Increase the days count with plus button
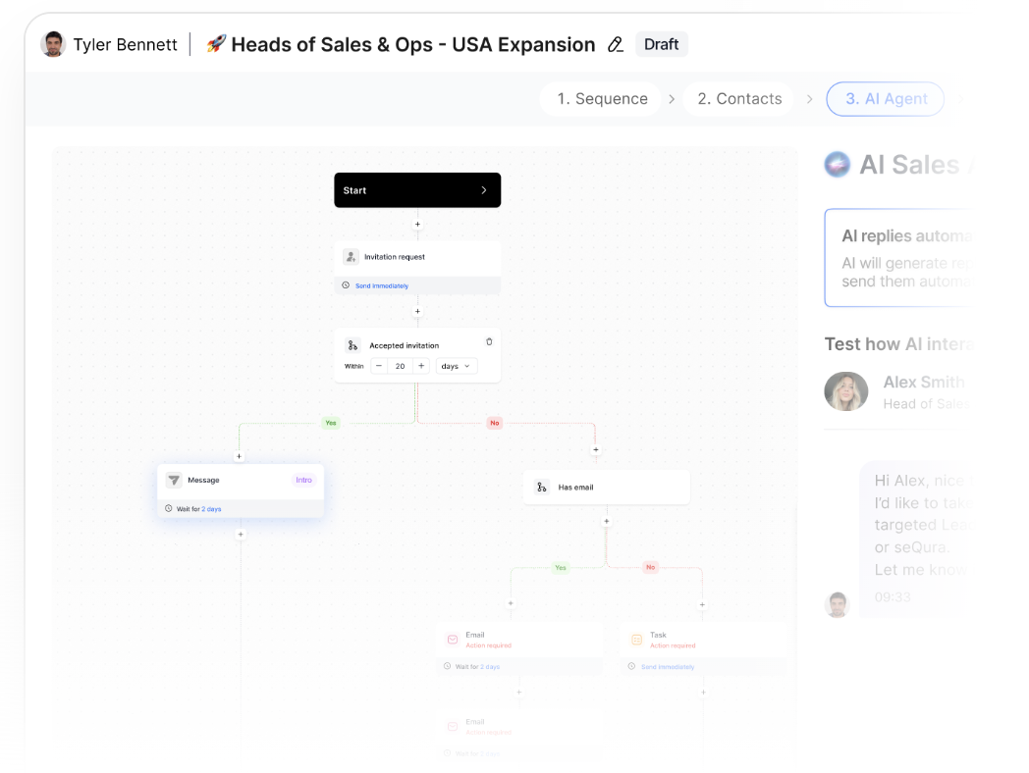Viewport: 1029px width, 773px height. click(x=421, y=366)
